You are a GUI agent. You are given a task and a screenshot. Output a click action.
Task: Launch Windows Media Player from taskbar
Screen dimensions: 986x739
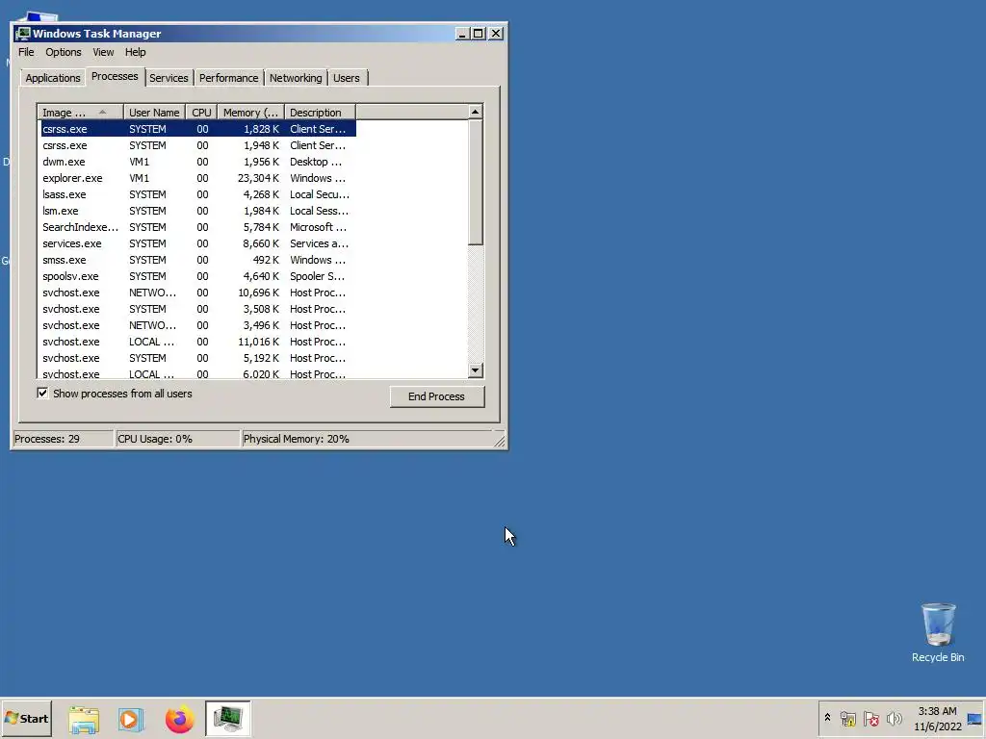131,719
